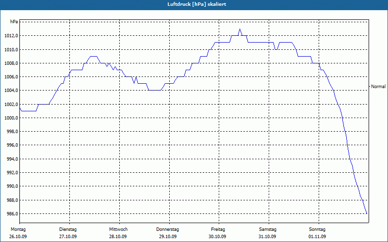
Task: Click the 'hPa' unit label
Action: click(14, 22)
